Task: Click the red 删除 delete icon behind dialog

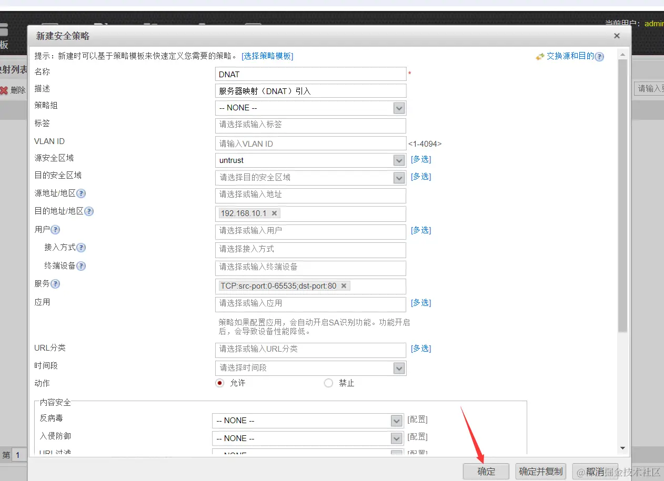Action: (x=4, y=90)
